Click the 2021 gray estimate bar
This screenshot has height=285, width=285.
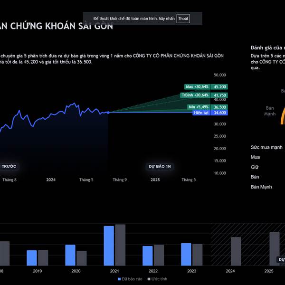coord(120,245)
